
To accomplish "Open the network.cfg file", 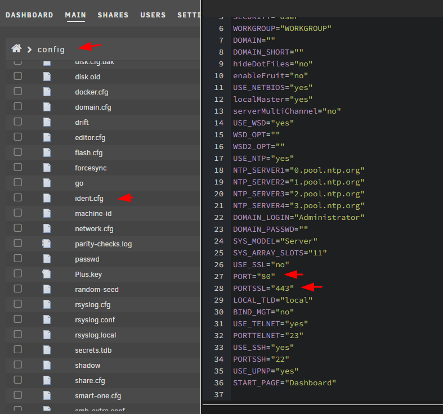I will click(94, 229).
